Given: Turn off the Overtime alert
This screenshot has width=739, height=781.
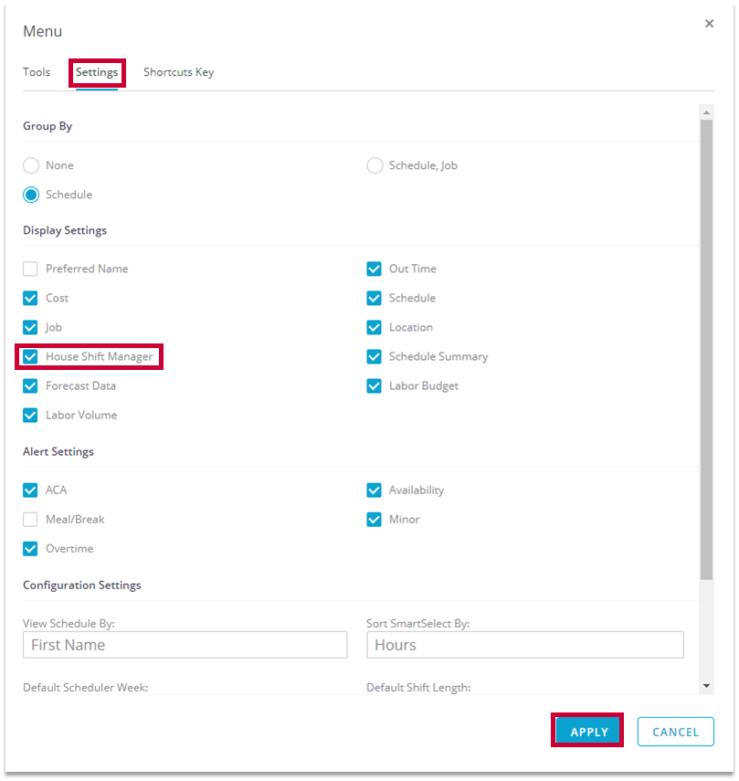Looking at the screenshot, I should [31, 549].
